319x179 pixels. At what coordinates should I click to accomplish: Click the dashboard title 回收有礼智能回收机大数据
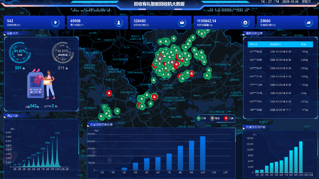(x=159, y=4)
